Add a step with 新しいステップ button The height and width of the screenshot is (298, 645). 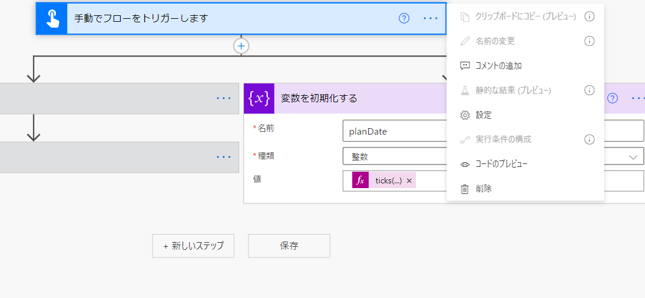[x=193, y=246]
